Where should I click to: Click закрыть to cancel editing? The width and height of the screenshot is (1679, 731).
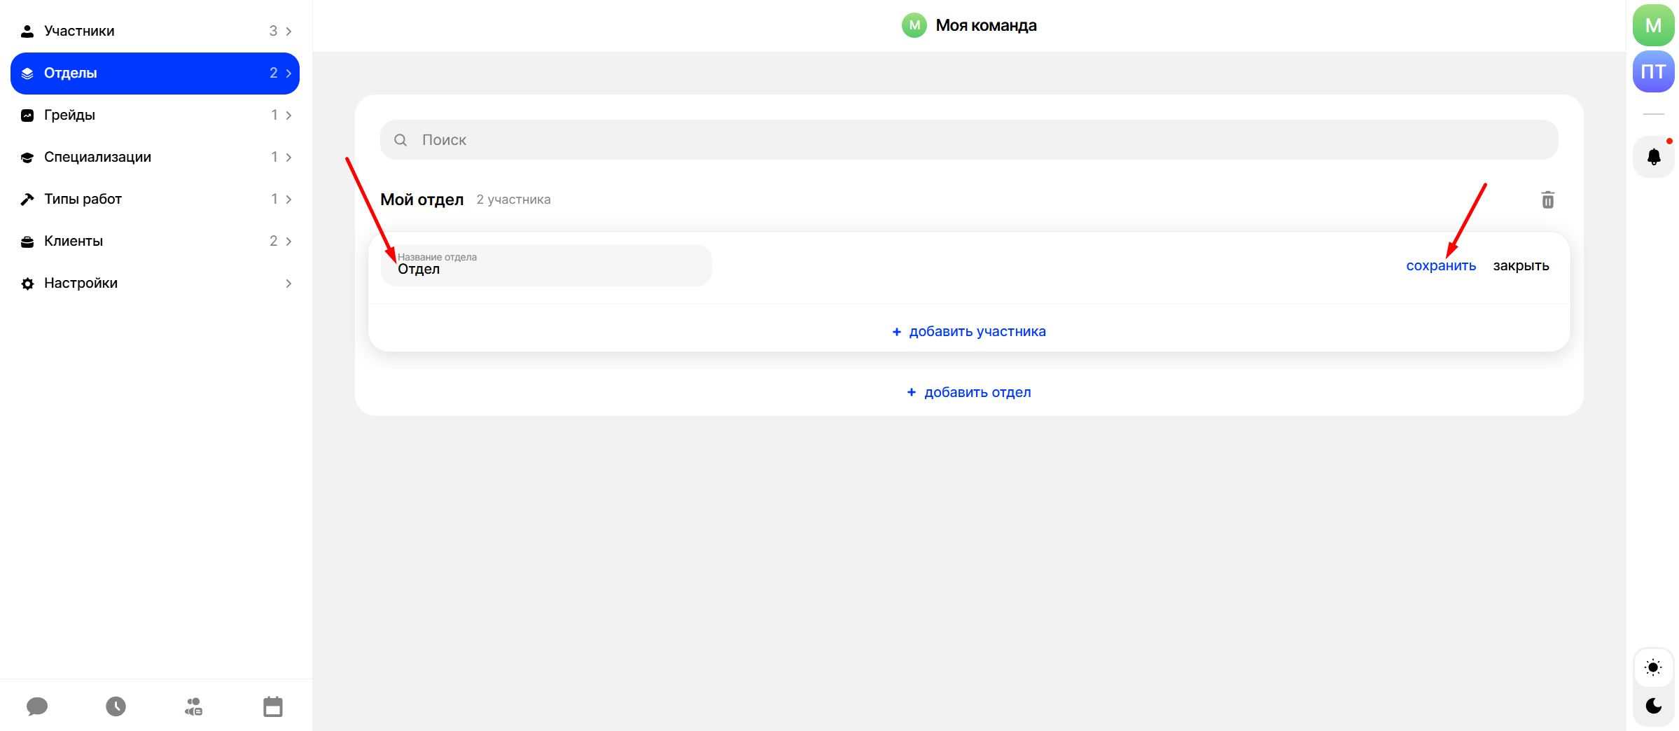tap(1521, 266)
